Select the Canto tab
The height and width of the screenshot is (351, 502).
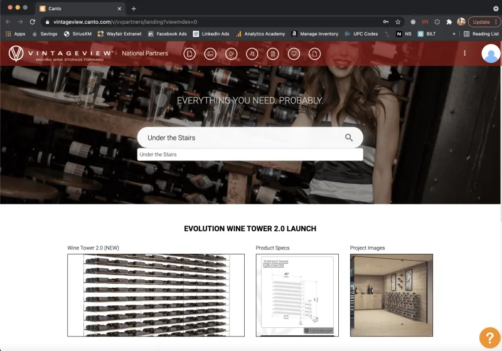point(80,9)
